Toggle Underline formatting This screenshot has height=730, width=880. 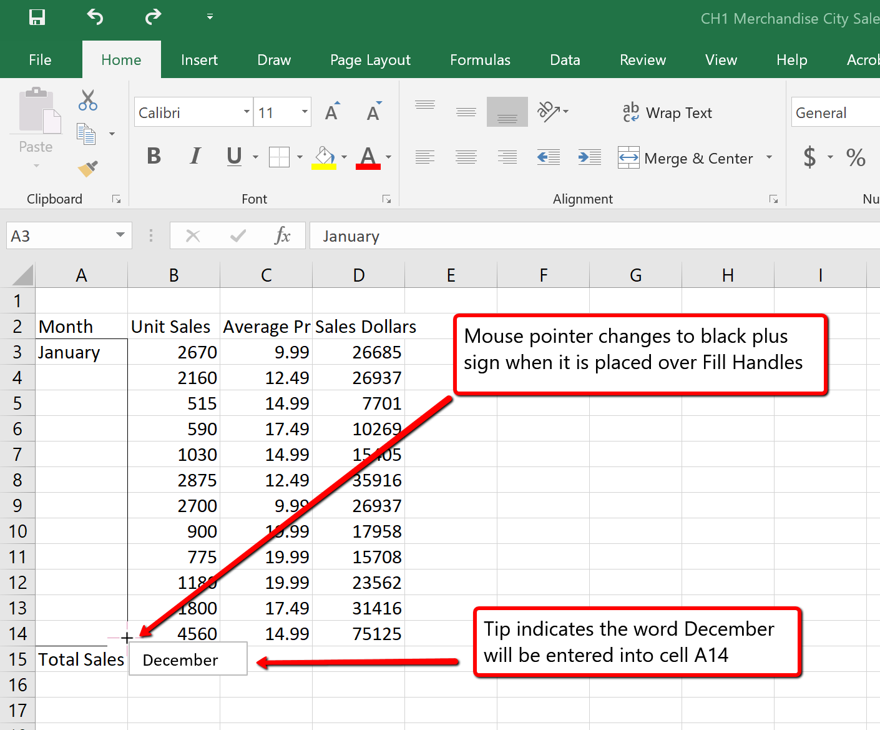click(234, 156)
